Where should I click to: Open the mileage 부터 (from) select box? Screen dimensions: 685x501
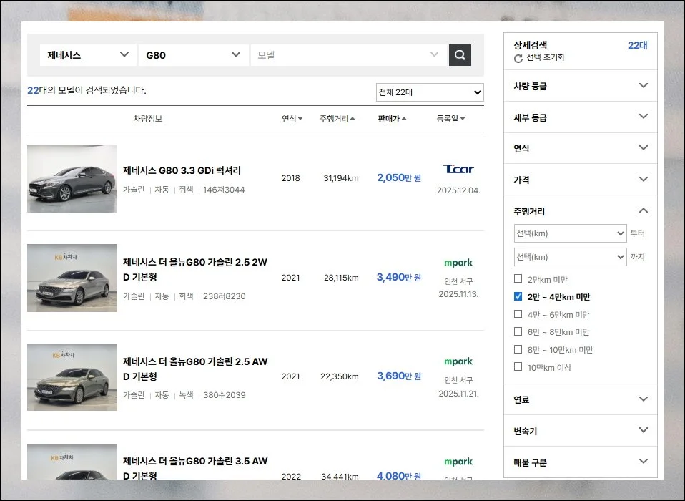(x=570, y=233)
